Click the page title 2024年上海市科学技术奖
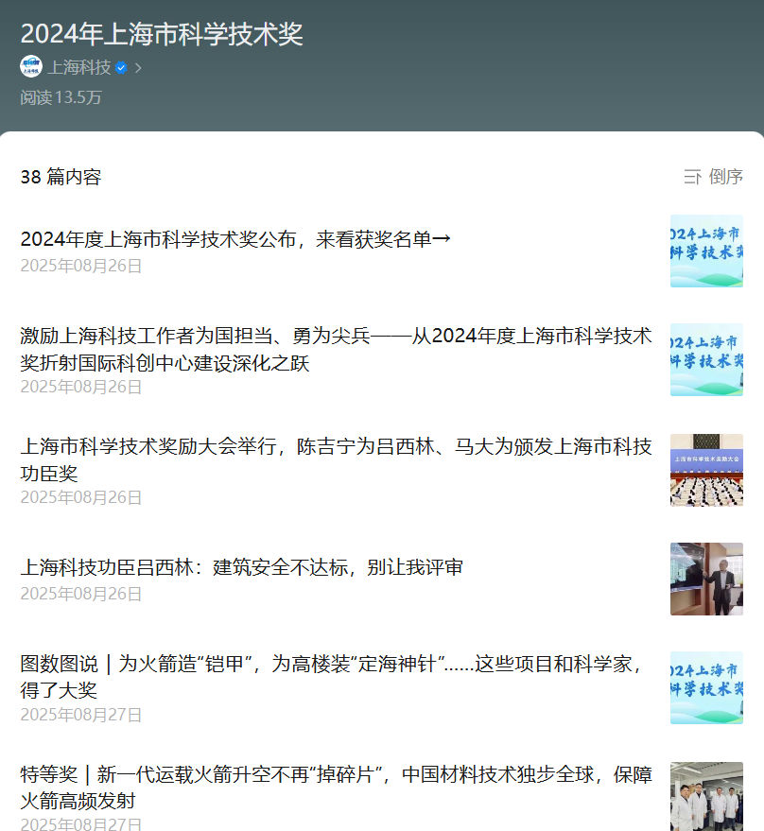 (162, 34)
